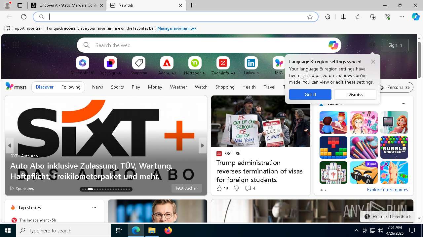This screenshot has width=423, height=237.
Task: Click Dismiss in sync popup
Action: pyautogui.click(x=355, y=94)
